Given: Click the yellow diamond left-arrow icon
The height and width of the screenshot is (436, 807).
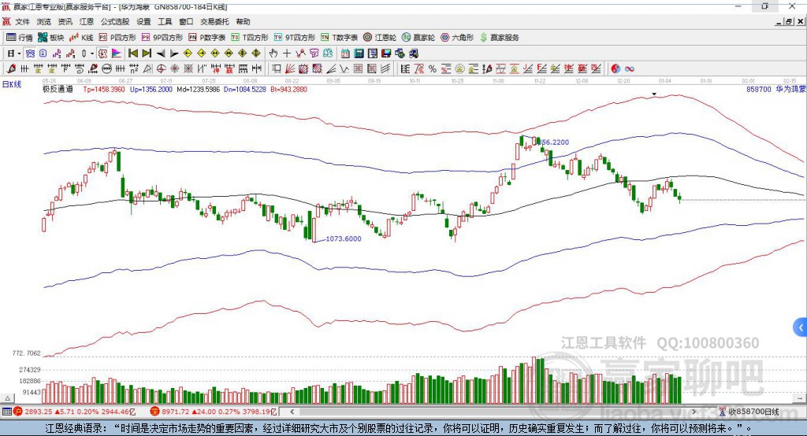Looking at the screenshot, I should pos(188,53).
